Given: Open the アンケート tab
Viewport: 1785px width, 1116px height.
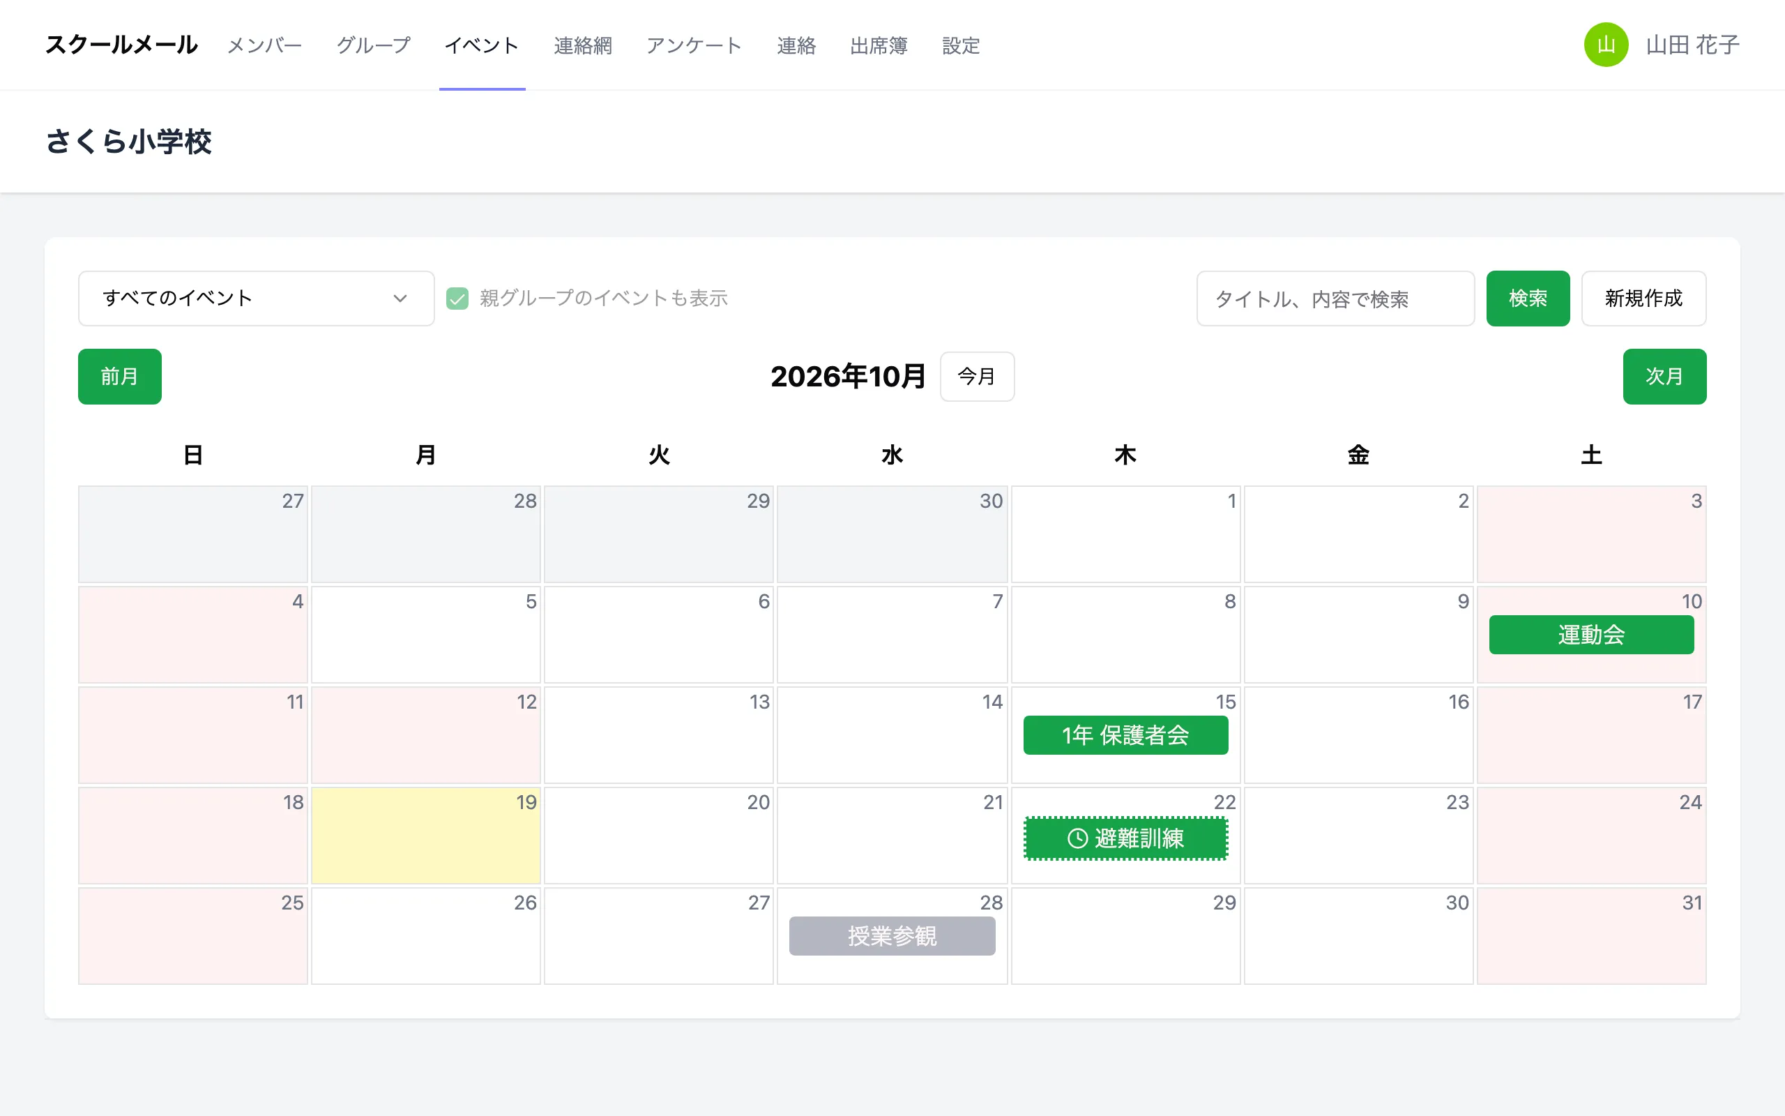Looking at the screenshot, I should [694, 45].
